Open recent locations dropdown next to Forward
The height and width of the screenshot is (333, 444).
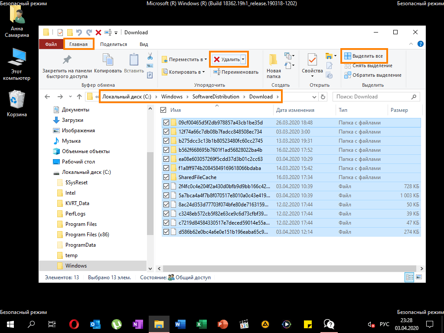[x=70, y=97]
